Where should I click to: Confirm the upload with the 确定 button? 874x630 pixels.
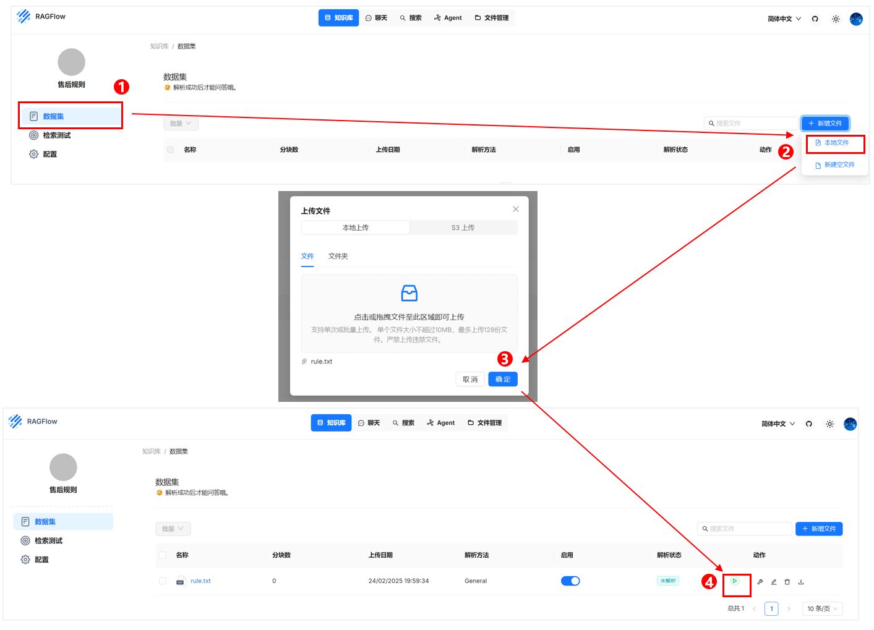click(x=502, y=379)
